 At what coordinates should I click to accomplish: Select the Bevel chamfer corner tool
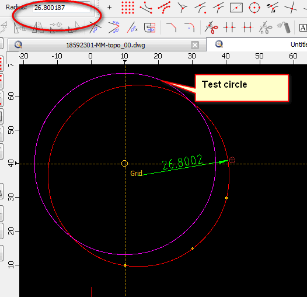[x=172, y=27]
